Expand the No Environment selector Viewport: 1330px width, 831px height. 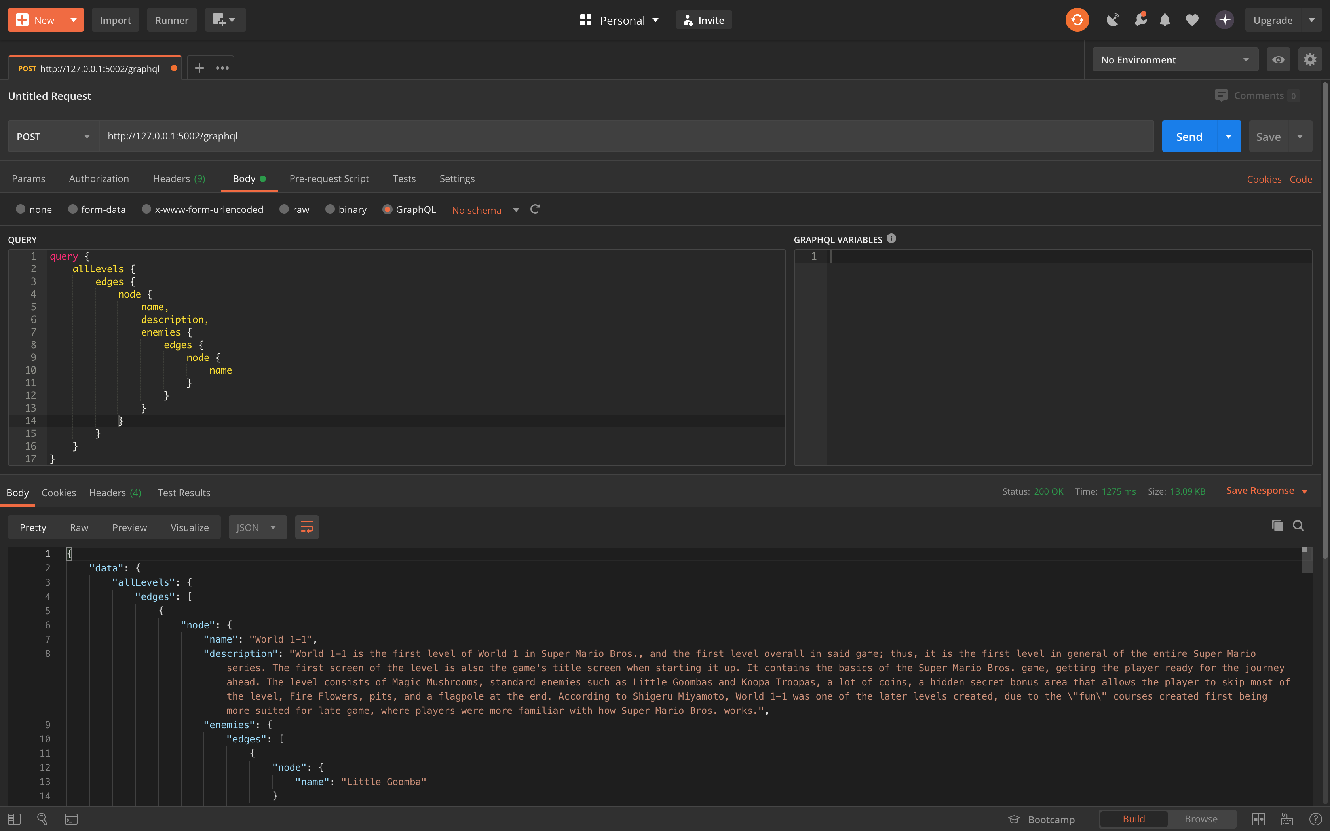tap(1174, 59)
